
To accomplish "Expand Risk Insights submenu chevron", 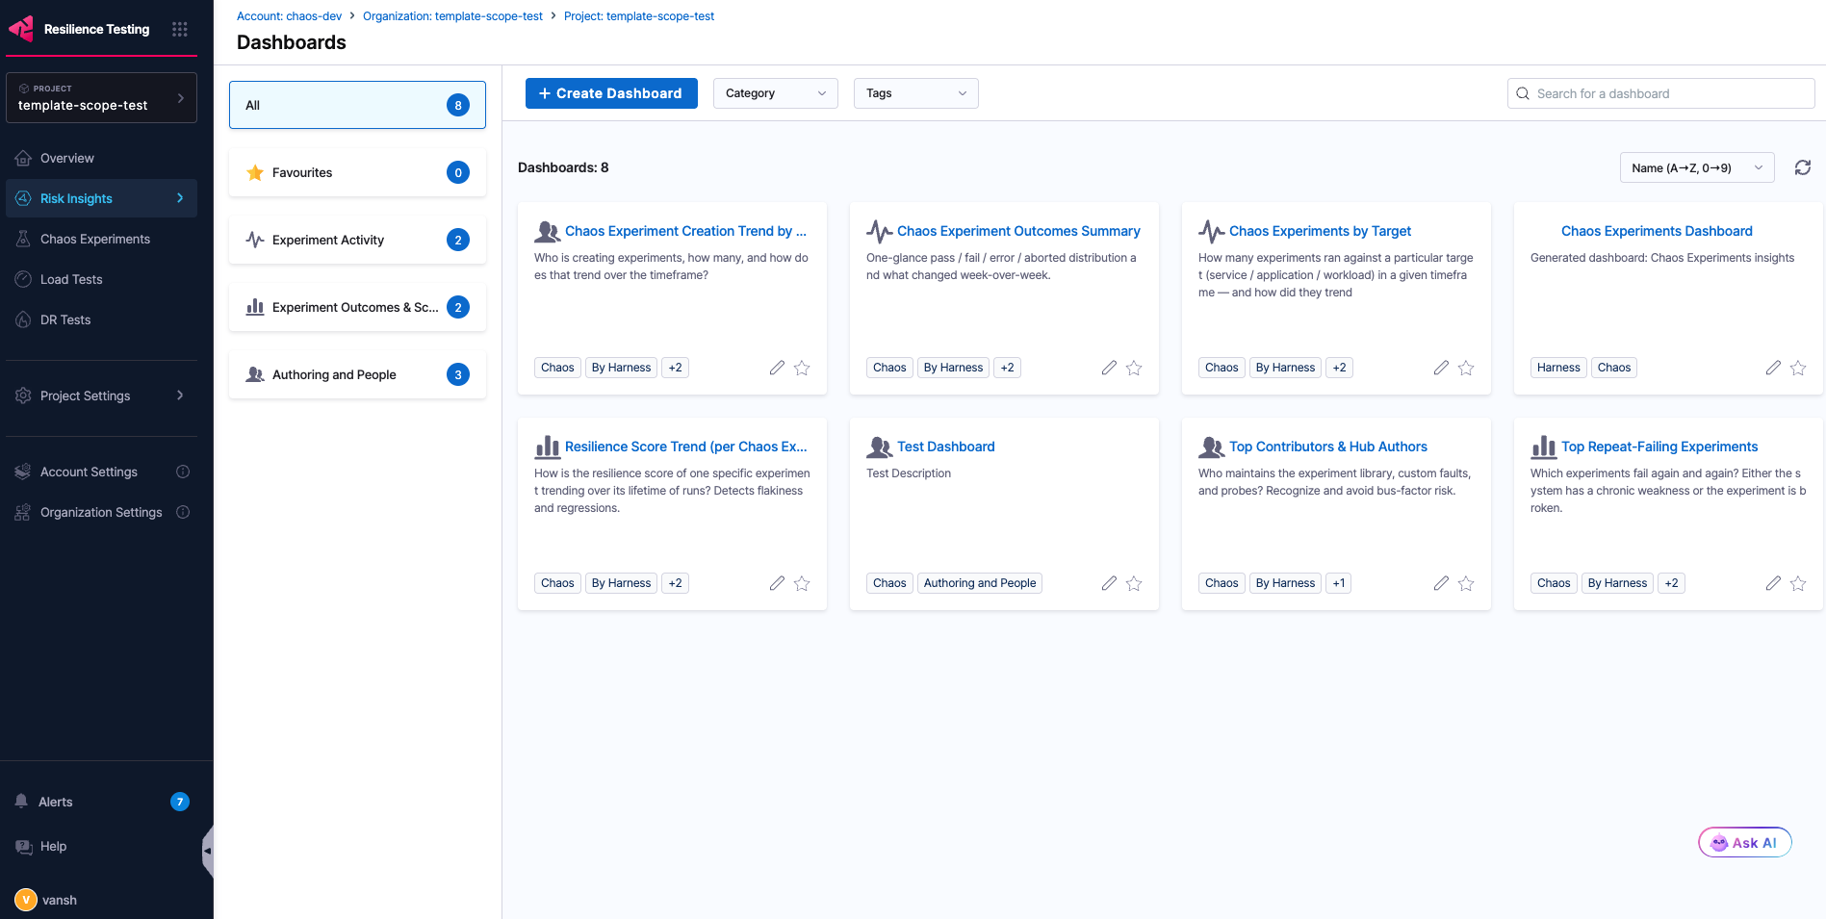I will (x=180, y=198).
